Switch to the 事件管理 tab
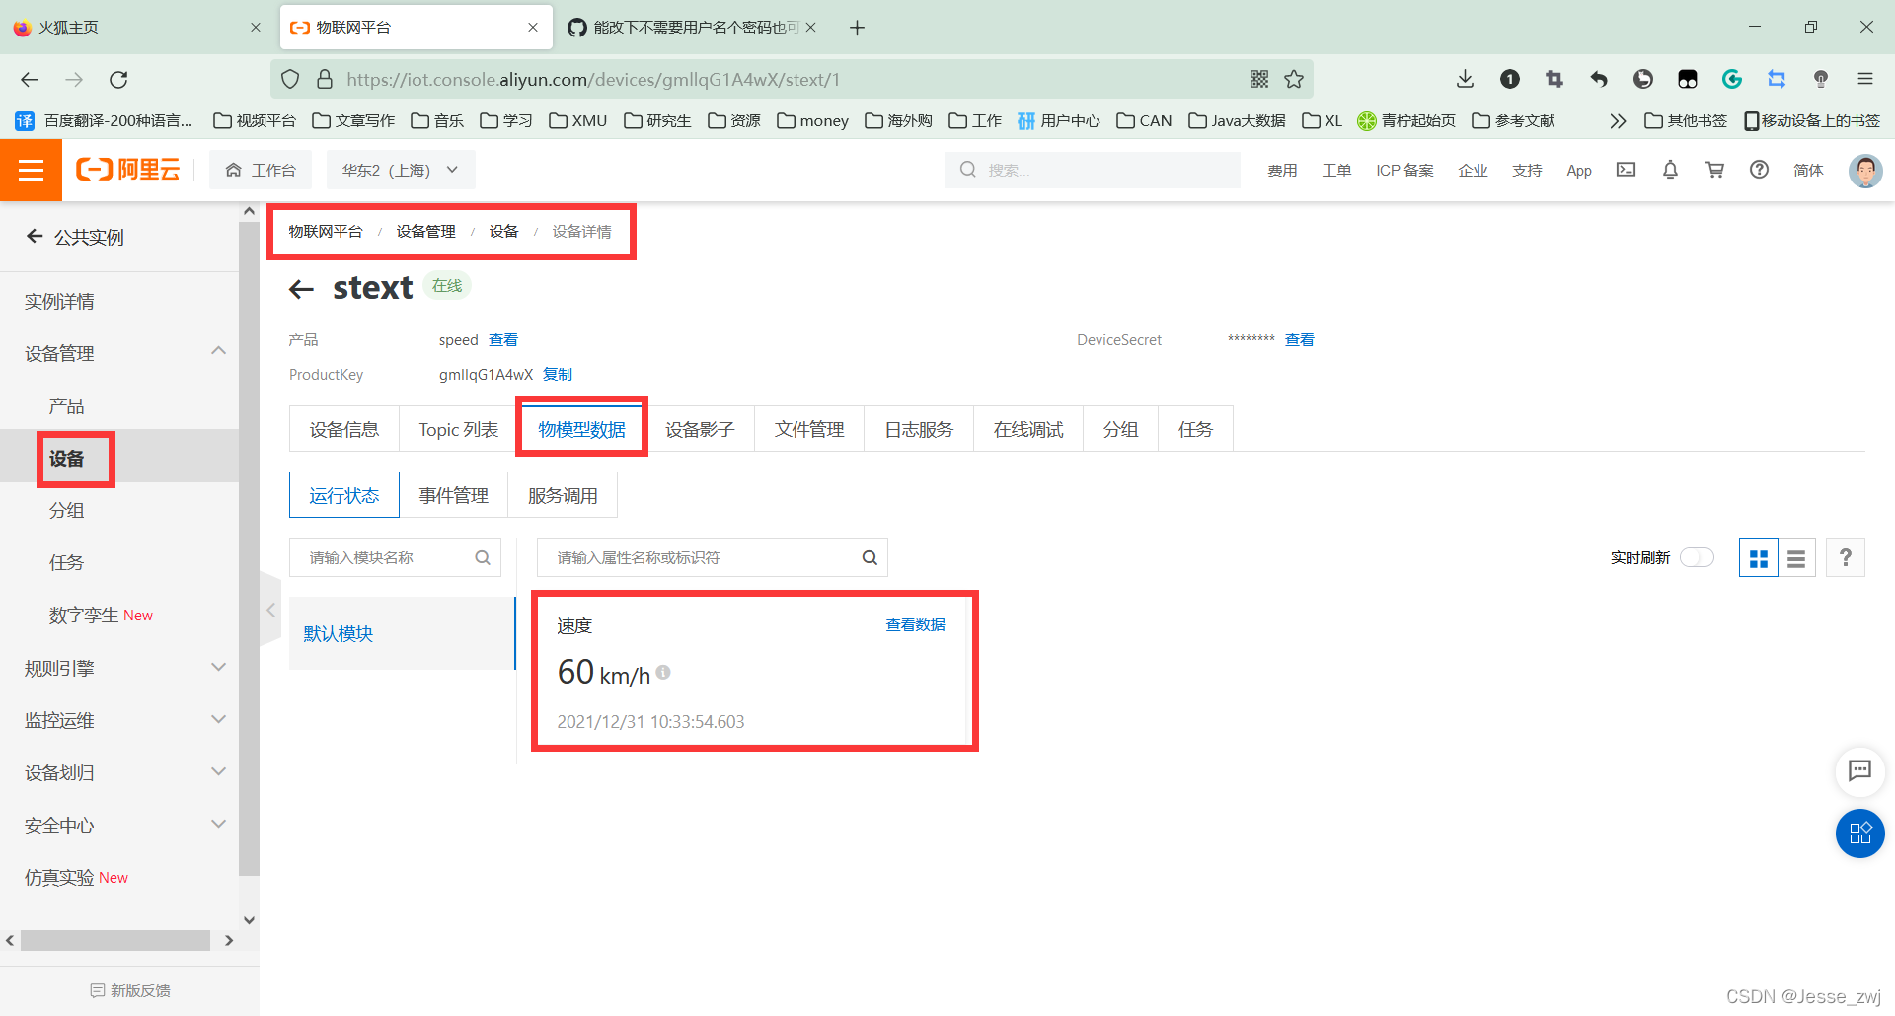 tap(453, 494)
